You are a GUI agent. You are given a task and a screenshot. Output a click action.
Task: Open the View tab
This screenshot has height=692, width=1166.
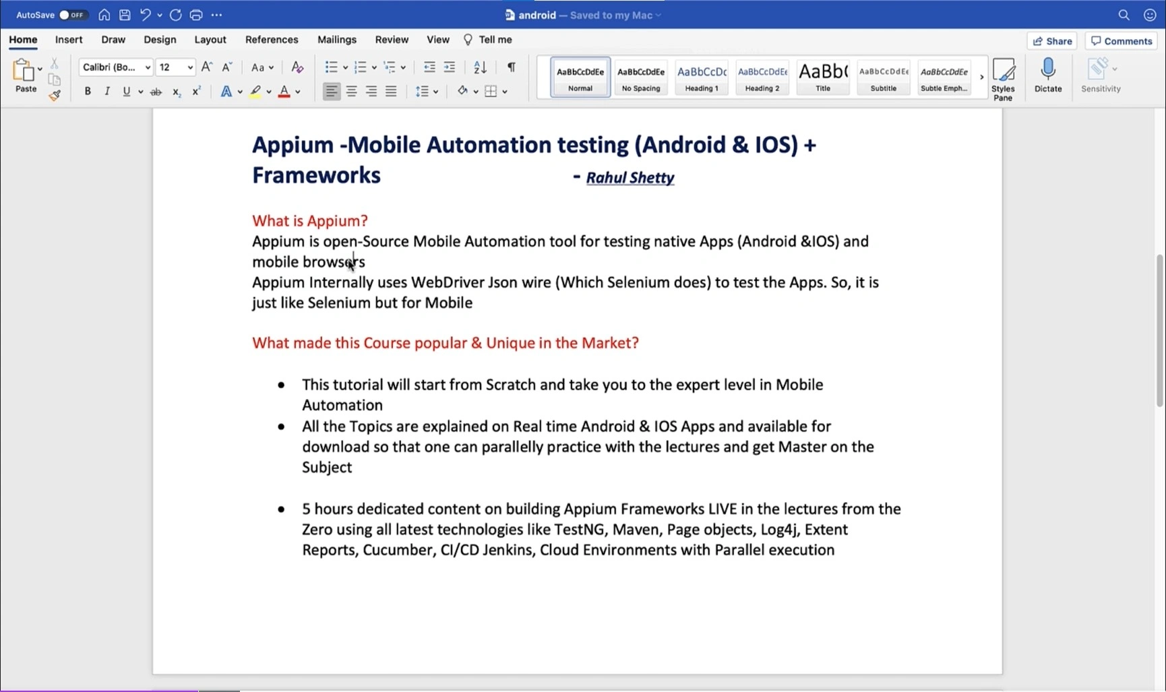[438, 40]
